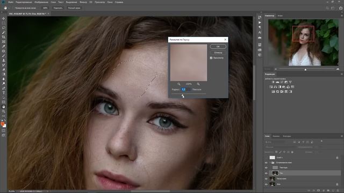This screenshot has height=193, width=344.
Task: Add Brightness/Contrast adjustment layer
Action: pos(273,82)
